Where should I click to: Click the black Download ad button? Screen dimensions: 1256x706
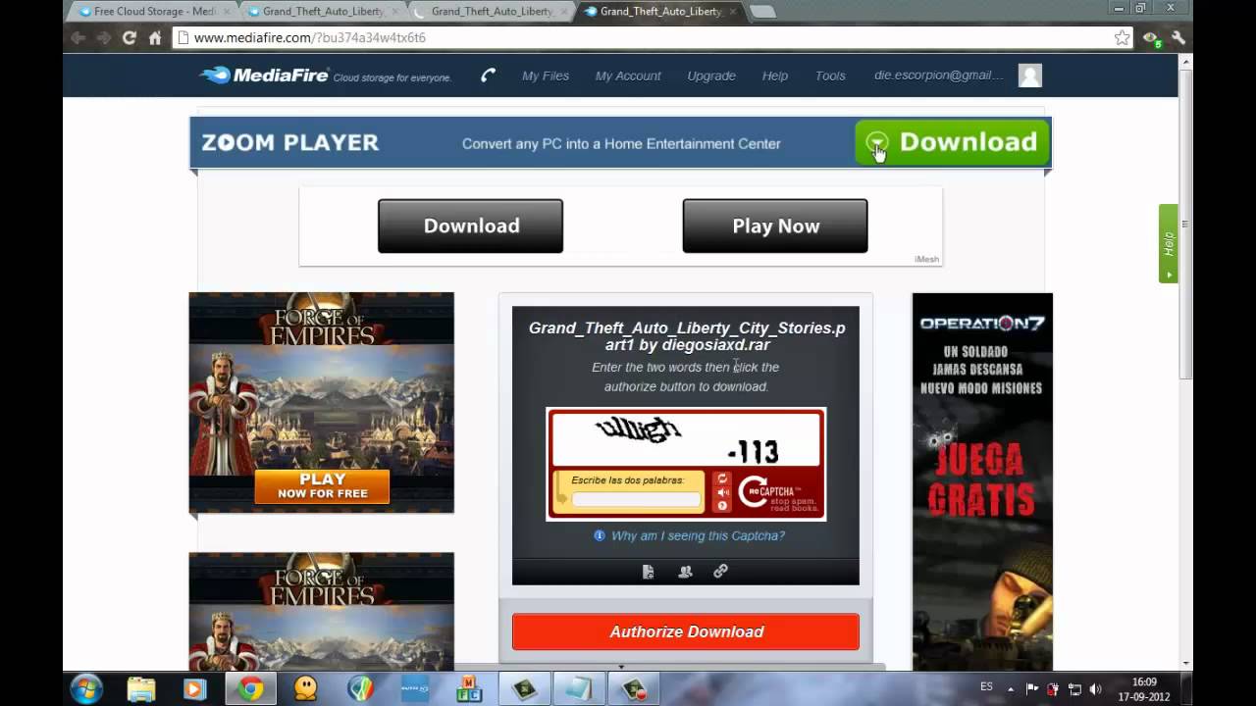[x=471, y=226]
